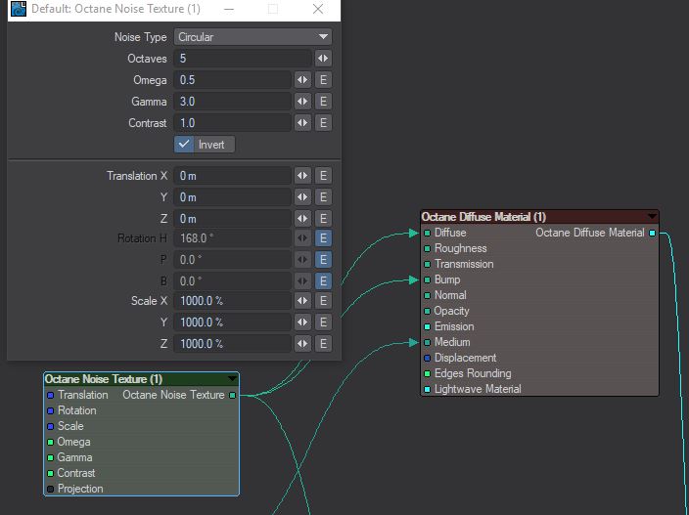Click the Opacity input connector
The image size is (689, 515).
(x=427, y=311)
